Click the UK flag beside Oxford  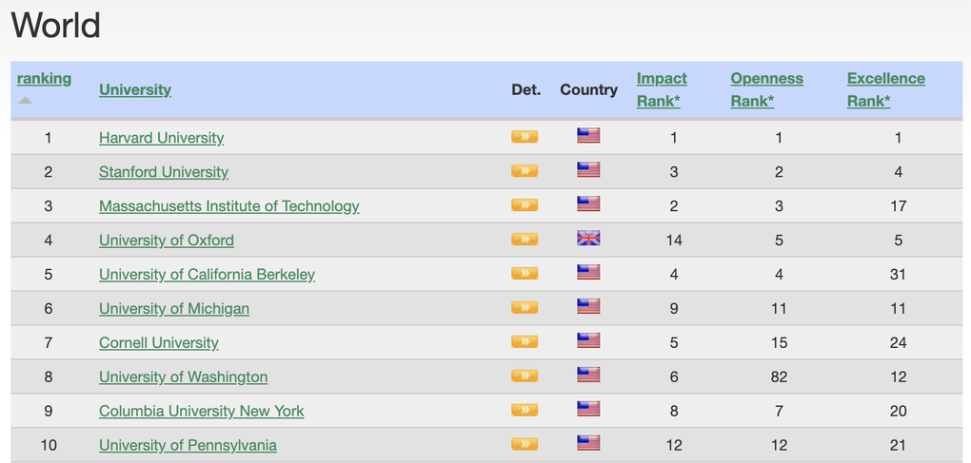(x=588, y=239)
